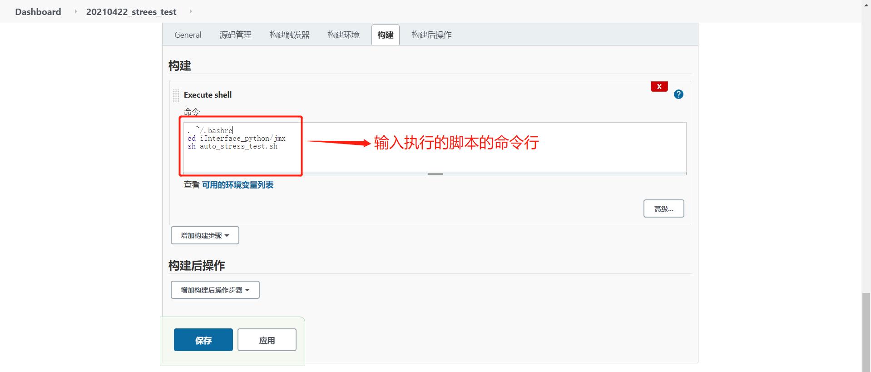Grab the Execute shell drag handle
Image resolution: width=871 pixels, height=372 pixels.
click(176, 96)
